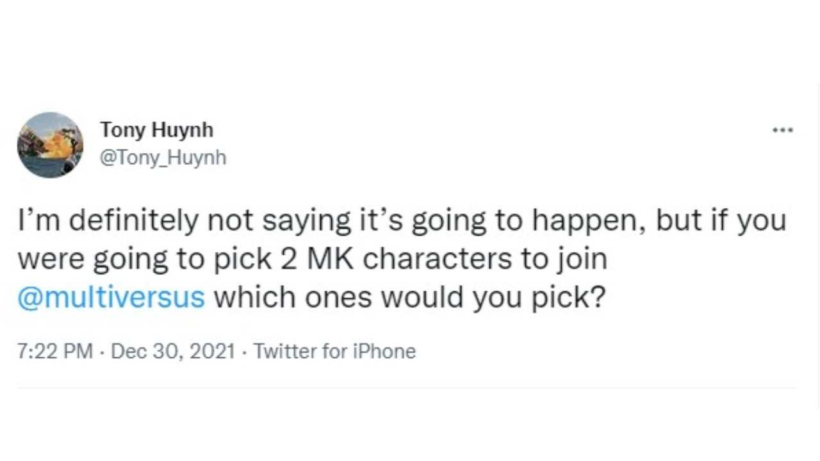Open the Tony Huynh display name link

coord(156,131)
